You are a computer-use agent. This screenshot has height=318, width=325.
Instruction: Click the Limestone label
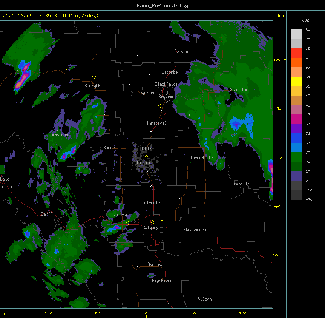[58, 134]
